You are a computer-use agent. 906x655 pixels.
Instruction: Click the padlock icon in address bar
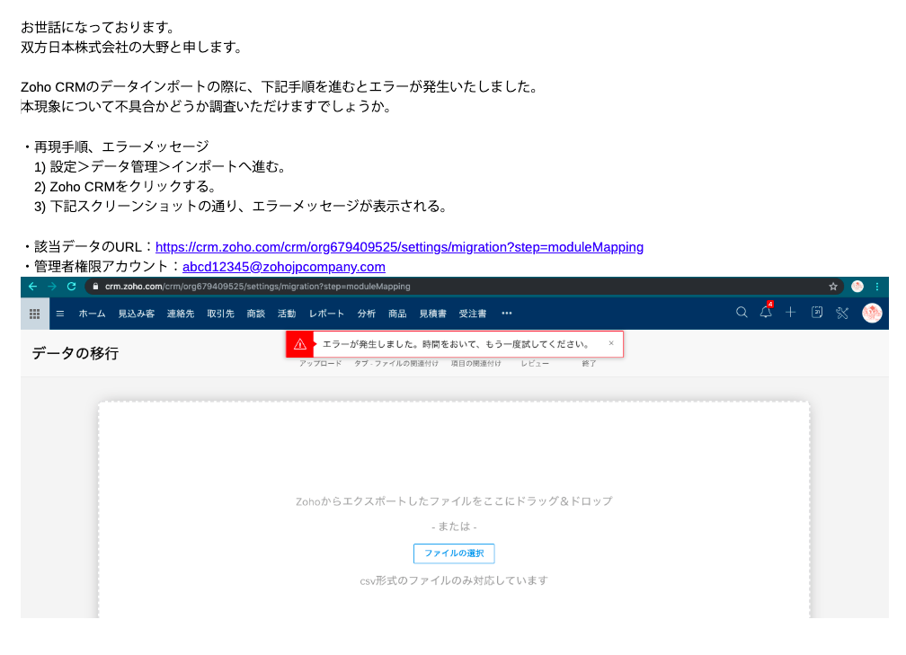coord(95,287)
